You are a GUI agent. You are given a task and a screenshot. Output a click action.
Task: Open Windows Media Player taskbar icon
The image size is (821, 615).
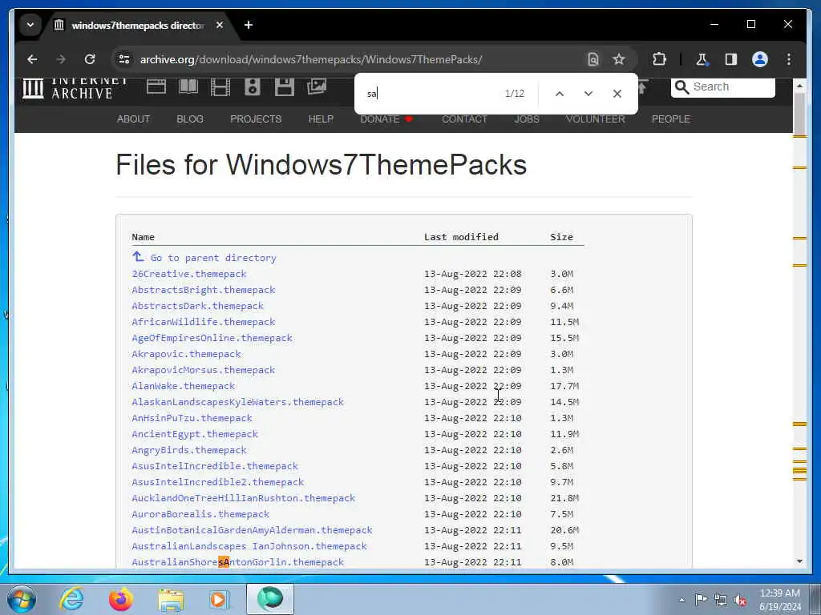tap(218, 599)
